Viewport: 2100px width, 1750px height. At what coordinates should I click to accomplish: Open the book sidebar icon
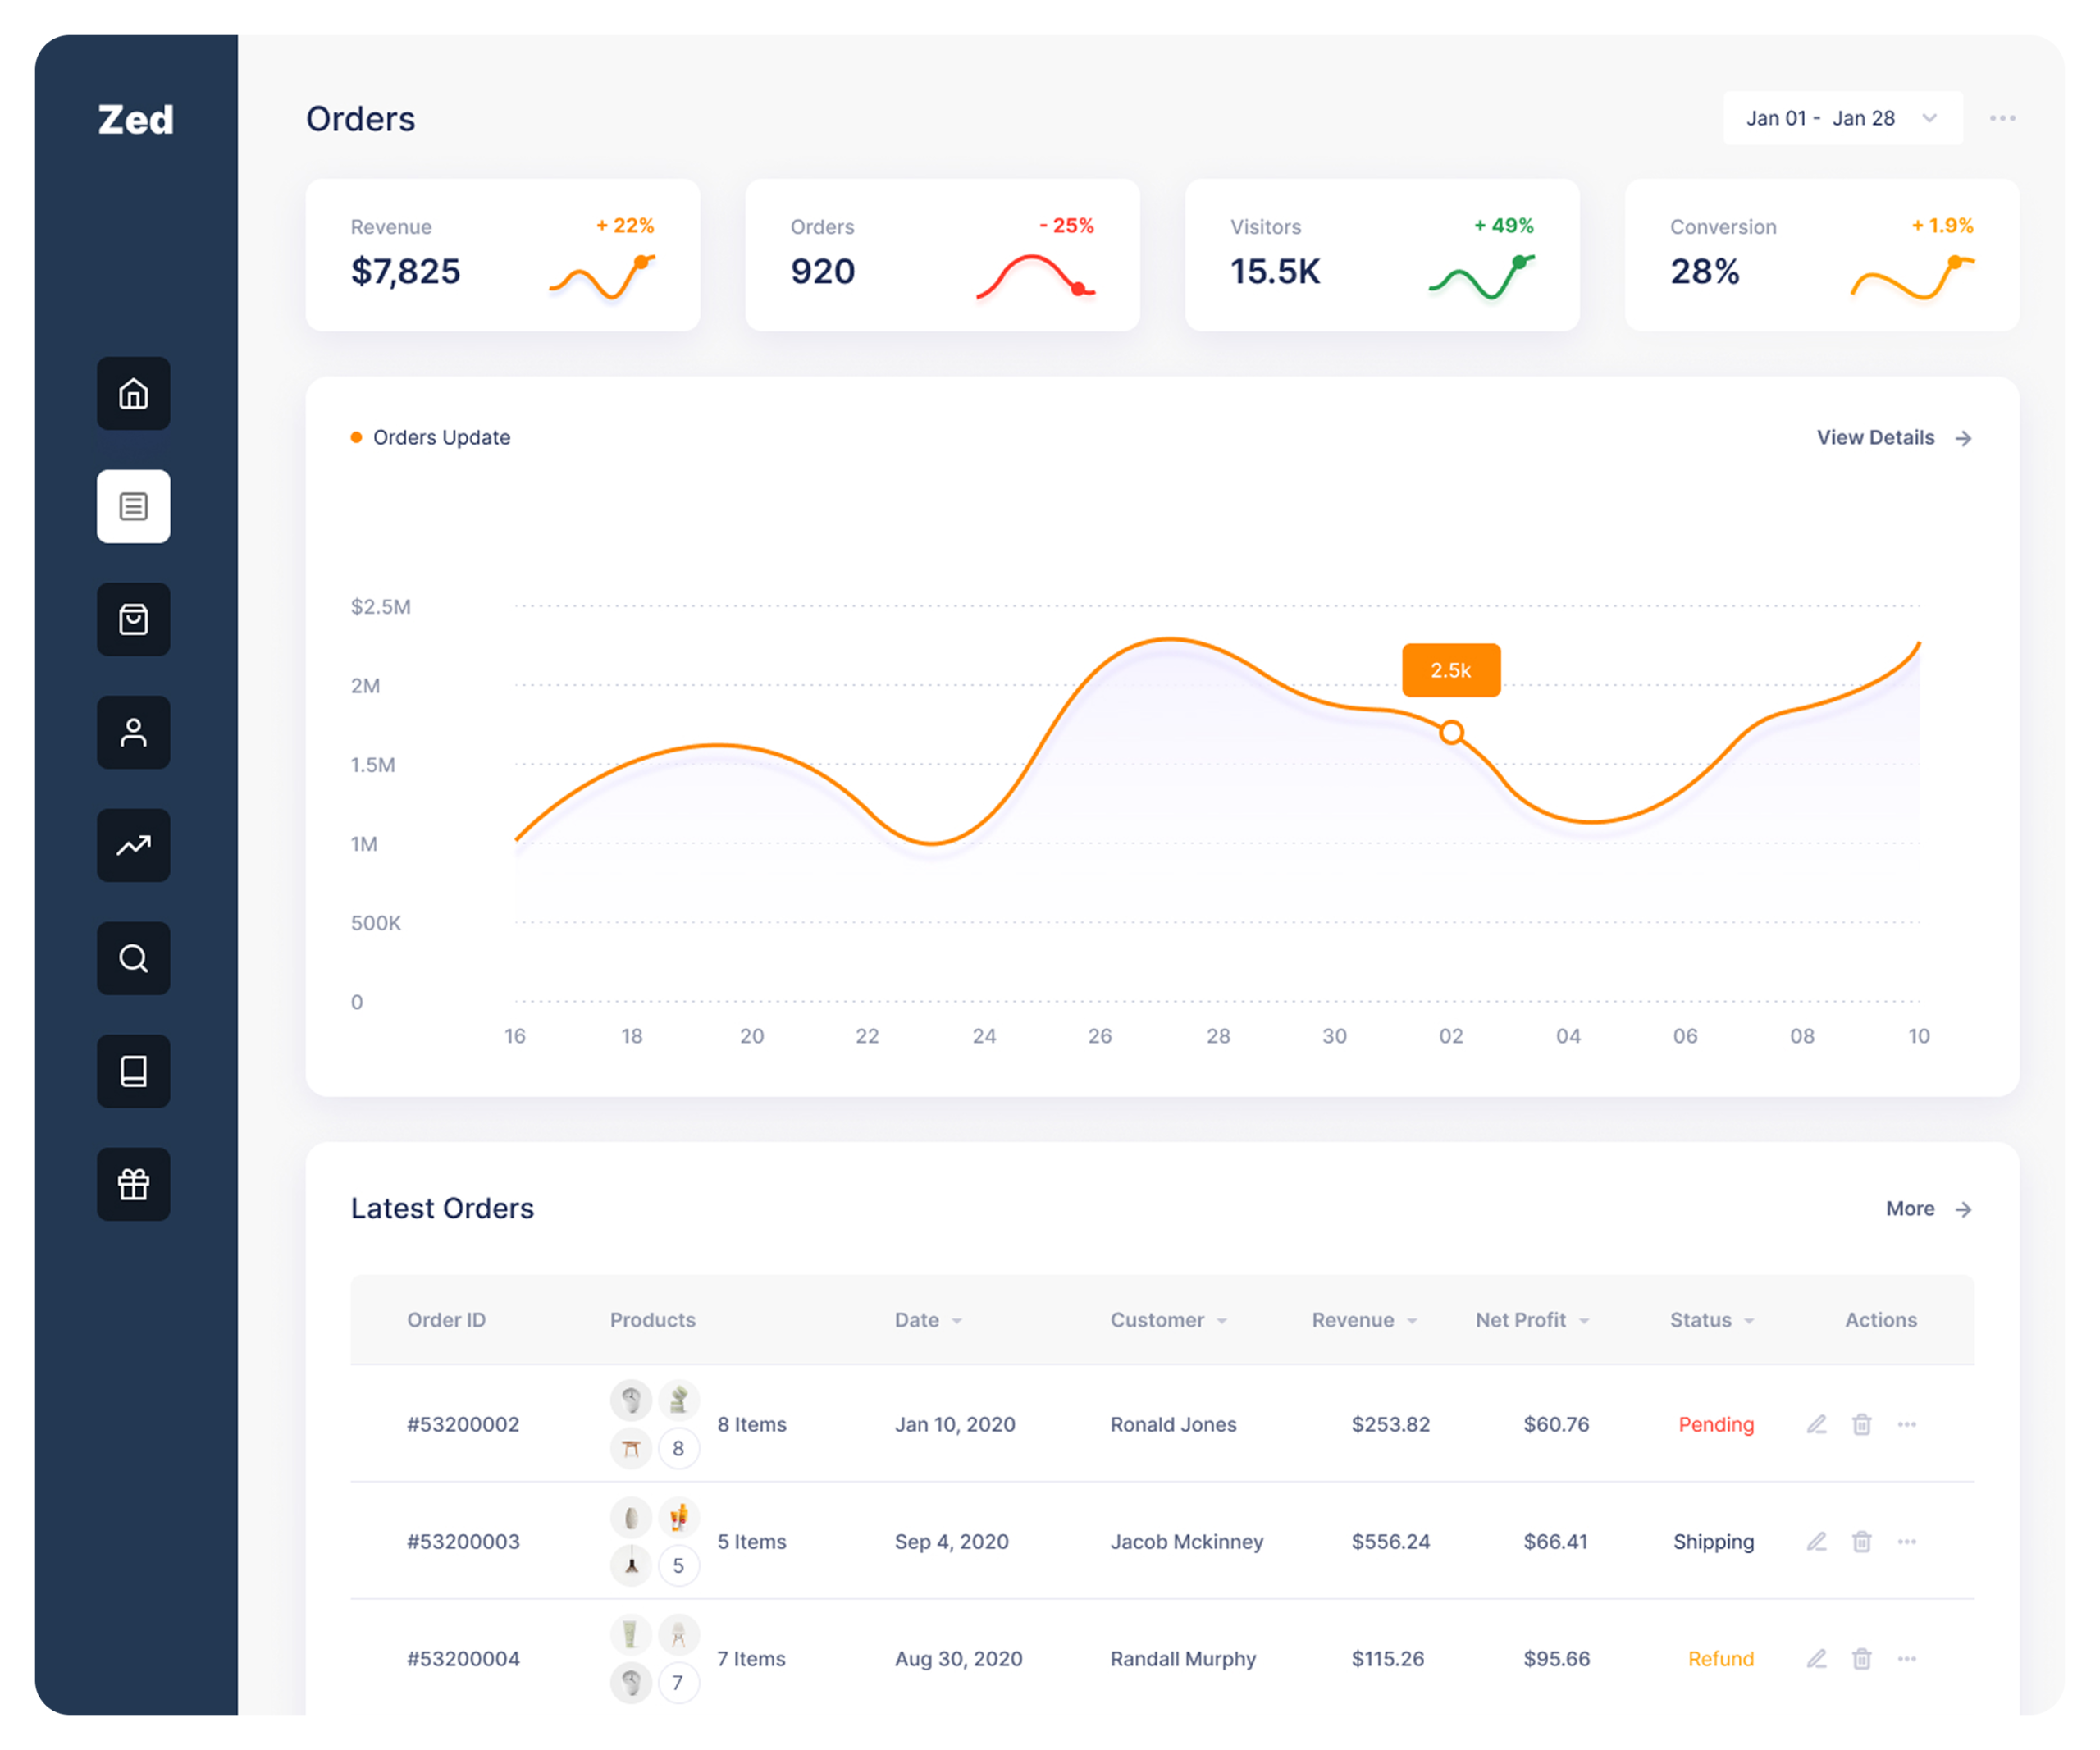coord(133,1071)
